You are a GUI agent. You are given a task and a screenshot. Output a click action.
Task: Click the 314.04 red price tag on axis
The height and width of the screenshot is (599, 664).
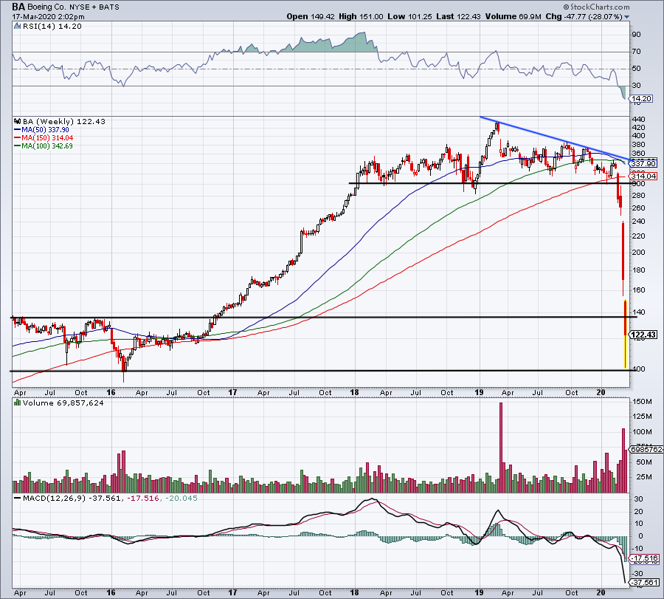643,176
